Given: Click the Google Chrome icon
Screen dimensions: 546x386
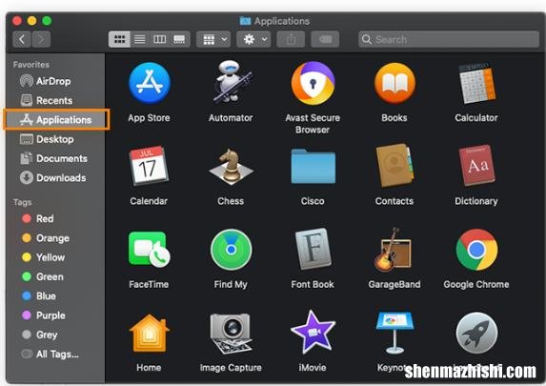Looking at the screenshot, I should (476, 250).
